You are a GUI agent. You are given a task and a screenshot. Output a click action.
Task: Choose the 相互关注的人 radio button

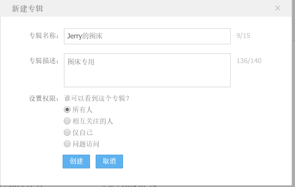point(67,121)
